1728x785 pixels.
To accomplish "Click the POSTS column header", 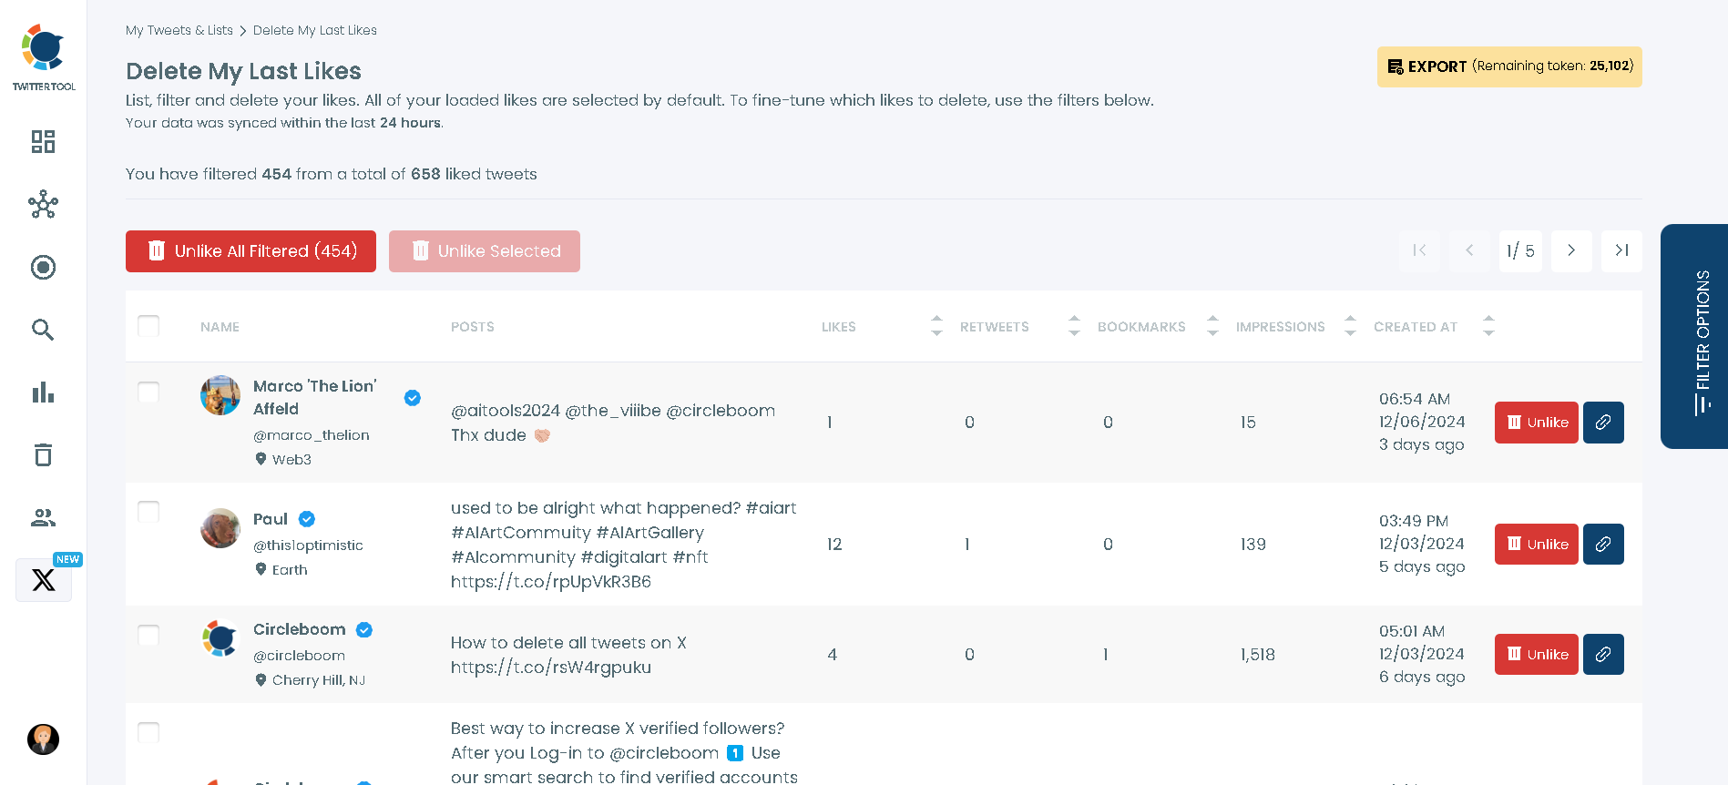I will pyautogui.click(x=473, y=327).
